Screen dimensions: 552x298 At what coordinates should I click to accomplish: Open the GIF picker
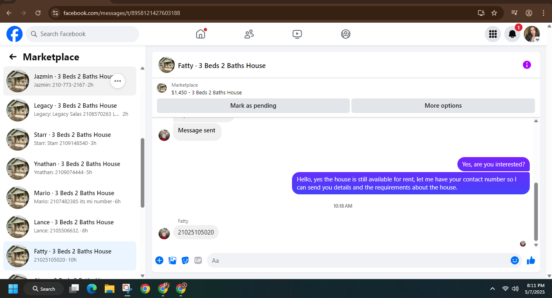[x=198, y=260]
